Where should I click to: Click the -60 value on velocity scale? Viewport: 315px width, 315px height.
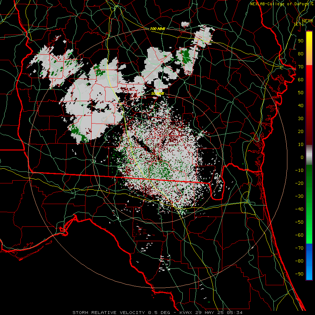coord(299,235)
